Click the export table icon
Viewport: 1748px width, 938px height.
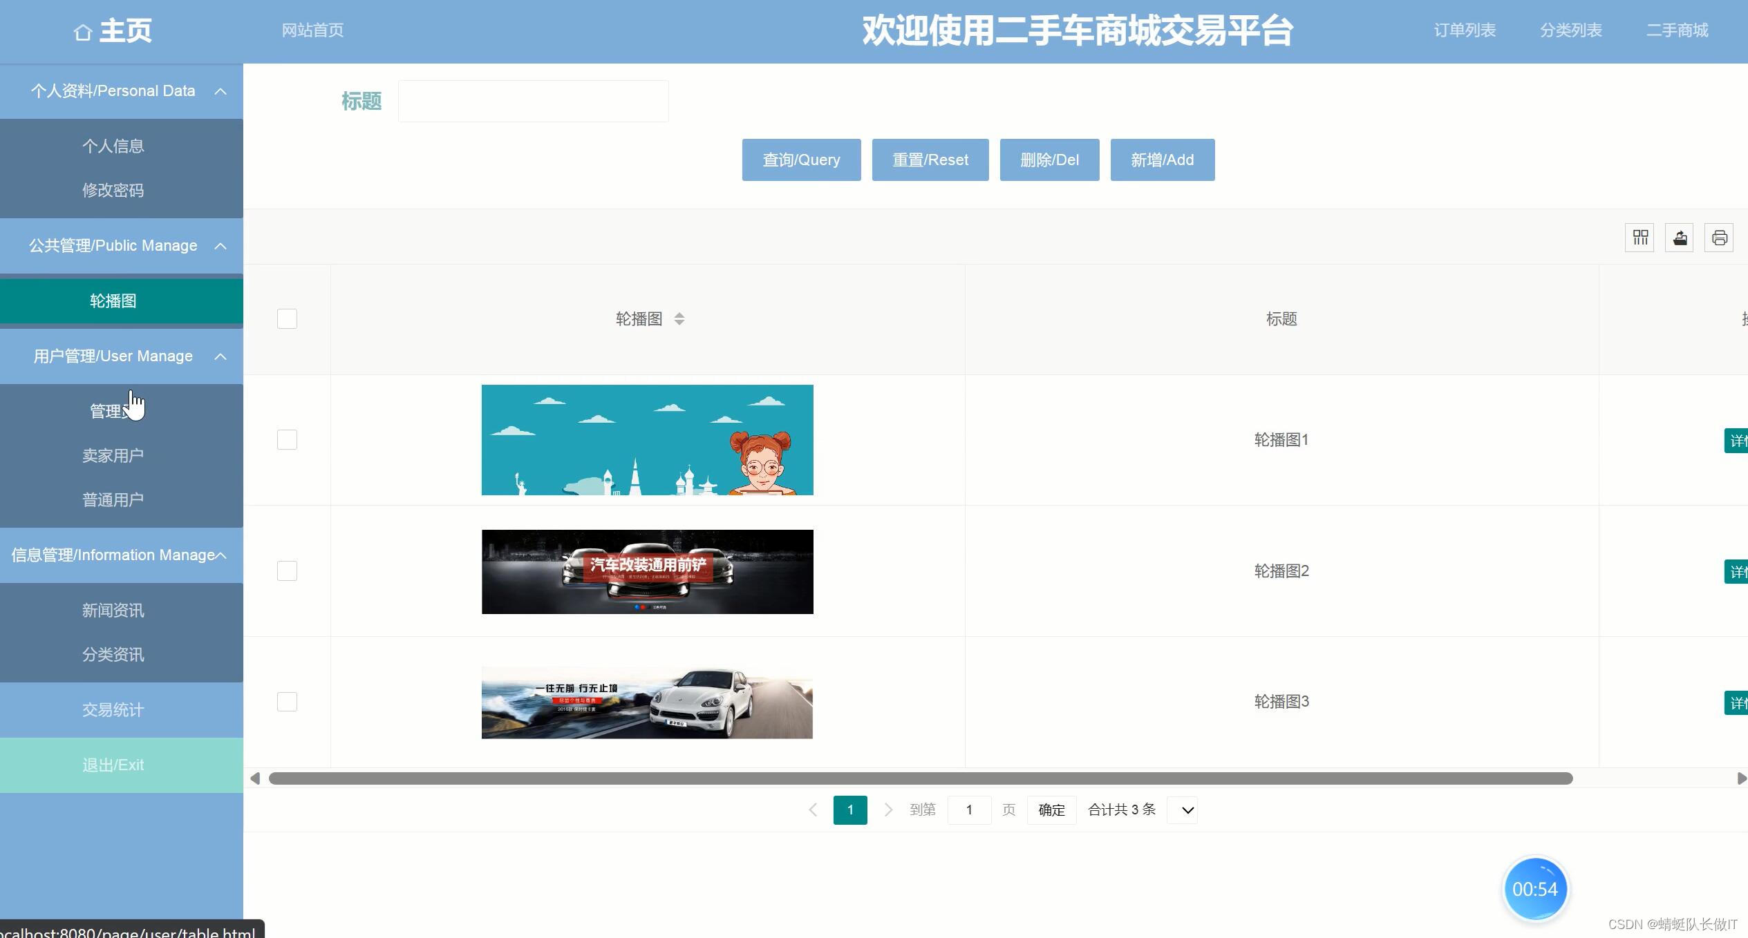click(x=1680, y=238)
